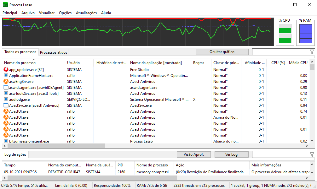Sort by Média CPU column header
The width and height of the screenshot is (317, 189).
(298, 63)
